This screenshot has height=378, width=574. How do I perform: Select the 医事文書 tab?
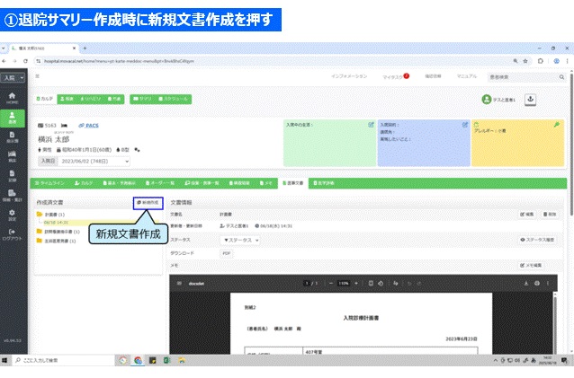pyautogui.click(x=293, y=183)
